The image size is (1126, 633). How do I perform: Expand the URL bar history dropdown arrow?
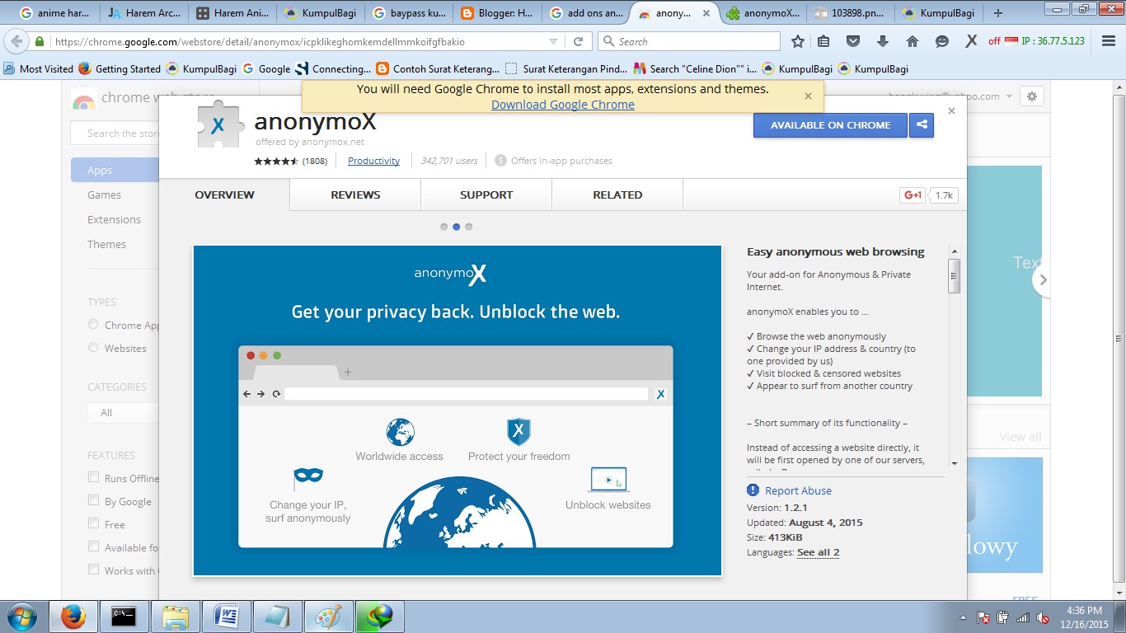(x=554, y=41)
